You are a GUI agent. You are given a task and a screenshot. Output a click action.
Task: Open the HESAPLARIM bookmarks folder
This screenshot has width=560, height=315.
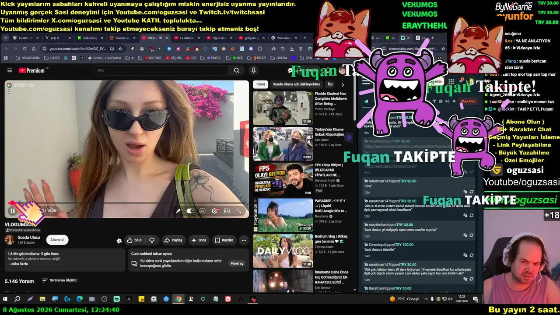[28, 58]
